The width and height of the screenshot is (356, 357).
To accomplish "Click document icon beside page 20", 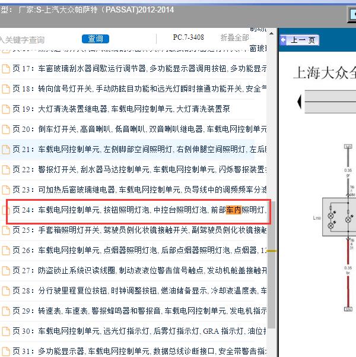I will (x=6, y=129).
